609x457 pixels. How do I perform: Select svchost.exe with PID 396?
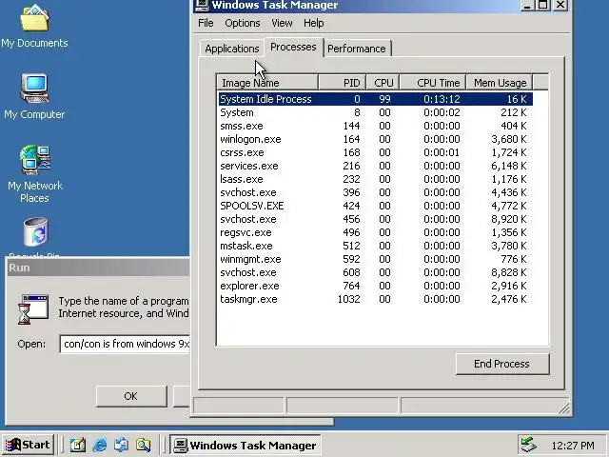[x=375, y=192]
